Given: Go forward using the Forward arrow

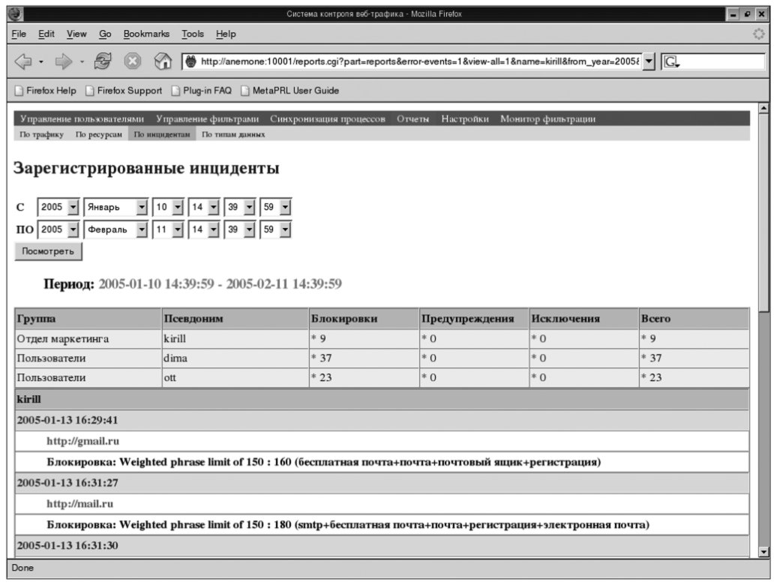Looking at the screenshot, I should (x=63, y=61).
